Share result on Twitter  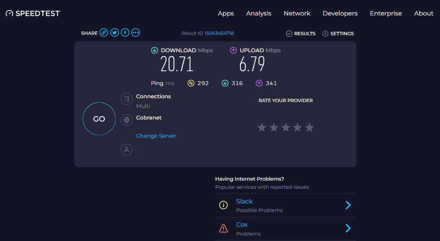114,33
